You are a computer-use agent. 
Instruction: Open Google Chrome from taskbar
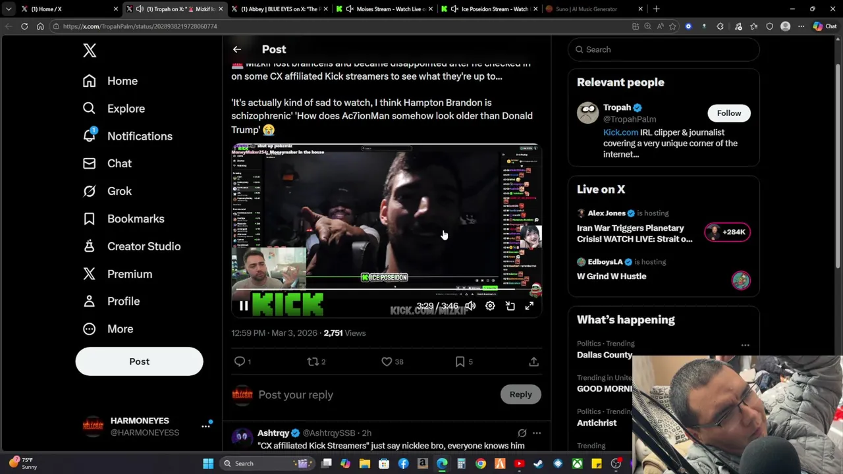click(481, 463)
